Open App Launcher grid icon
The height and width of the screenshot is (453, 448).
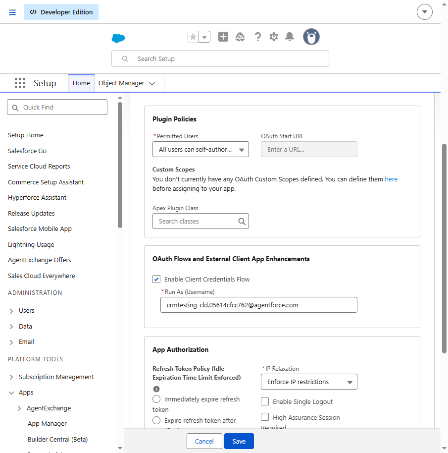pyautogui.click(x=20, y=83)
